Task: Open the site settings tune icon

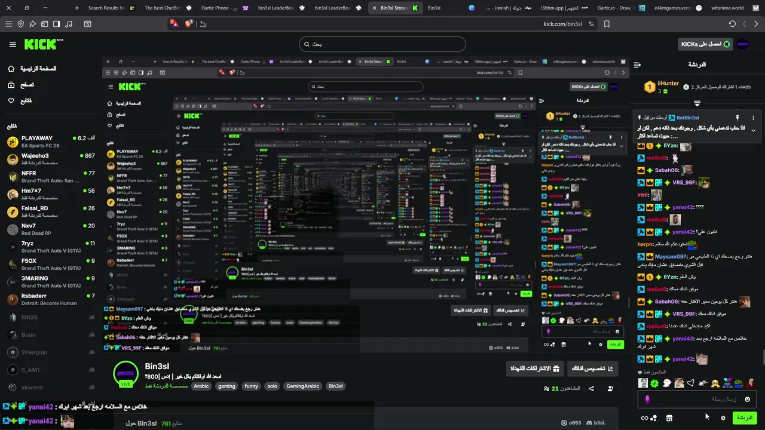Action: coord(591,24)
